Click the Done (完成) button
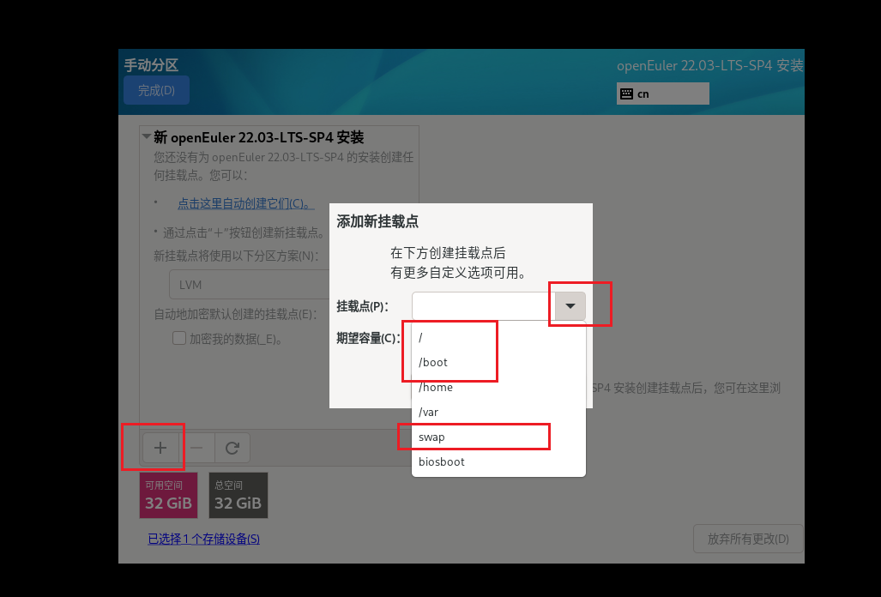 tap(156, 90)
